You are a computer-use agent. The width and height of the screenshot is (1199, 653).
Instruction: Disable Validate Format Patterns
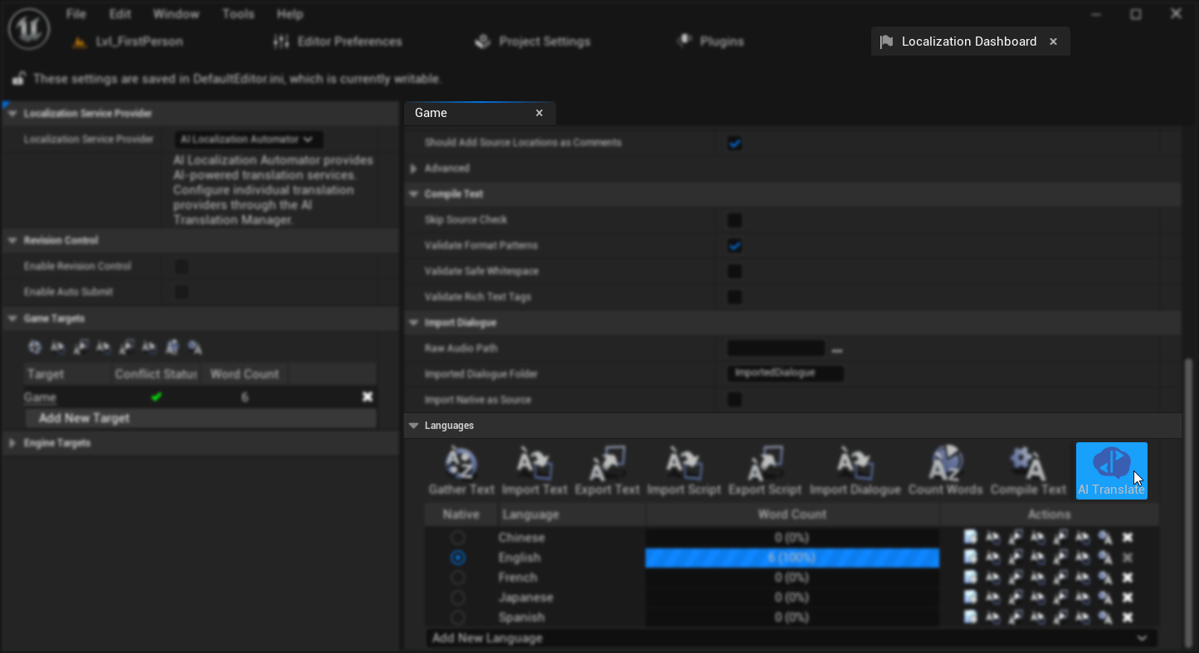pyautogui.click(x=734, y=246)
